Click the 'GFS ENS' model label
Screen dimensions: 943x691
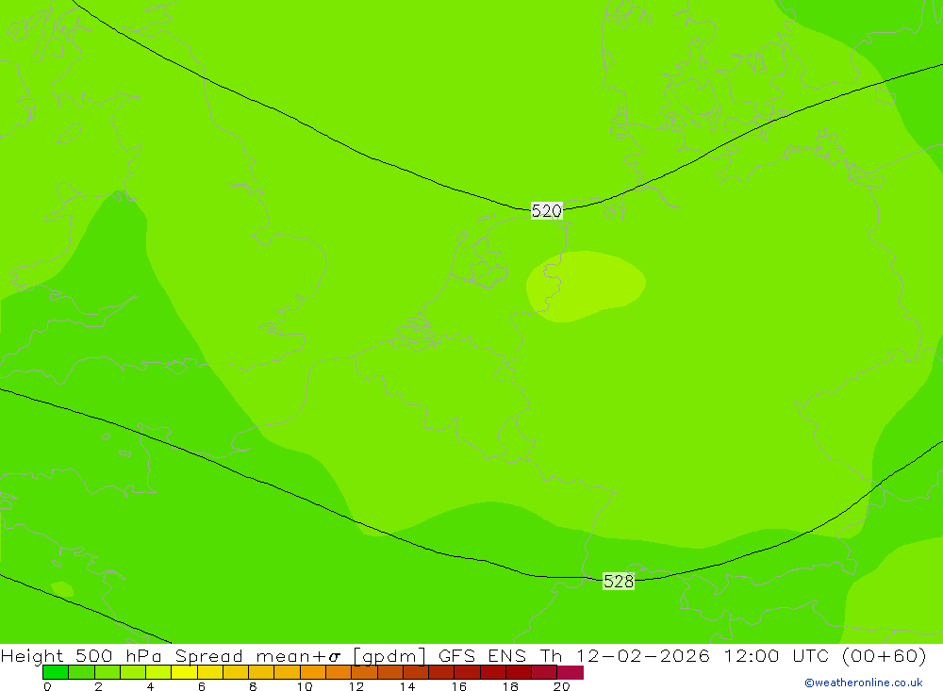[482, 655]
